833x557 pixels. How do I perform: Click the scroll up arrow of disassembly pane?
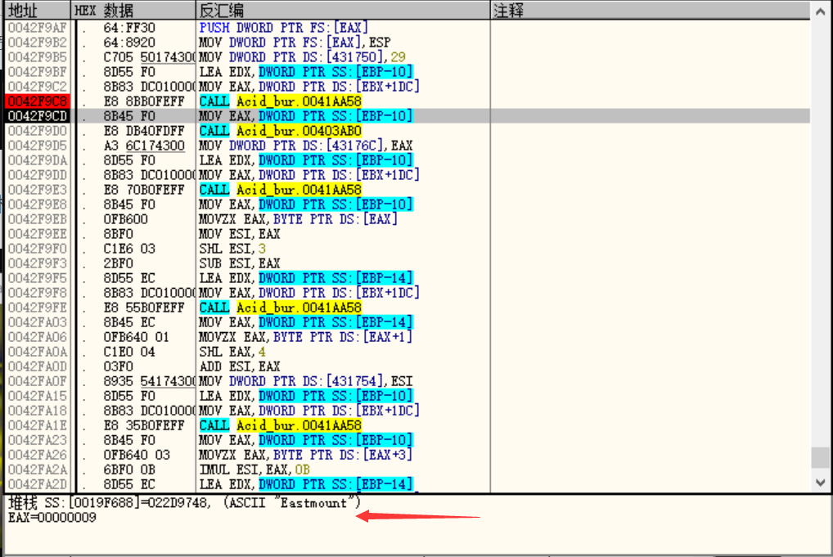[820, 11]
